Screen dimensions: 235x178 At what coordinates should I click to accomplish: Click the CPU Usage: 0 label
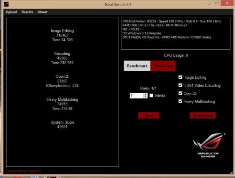tap(176, 55)
